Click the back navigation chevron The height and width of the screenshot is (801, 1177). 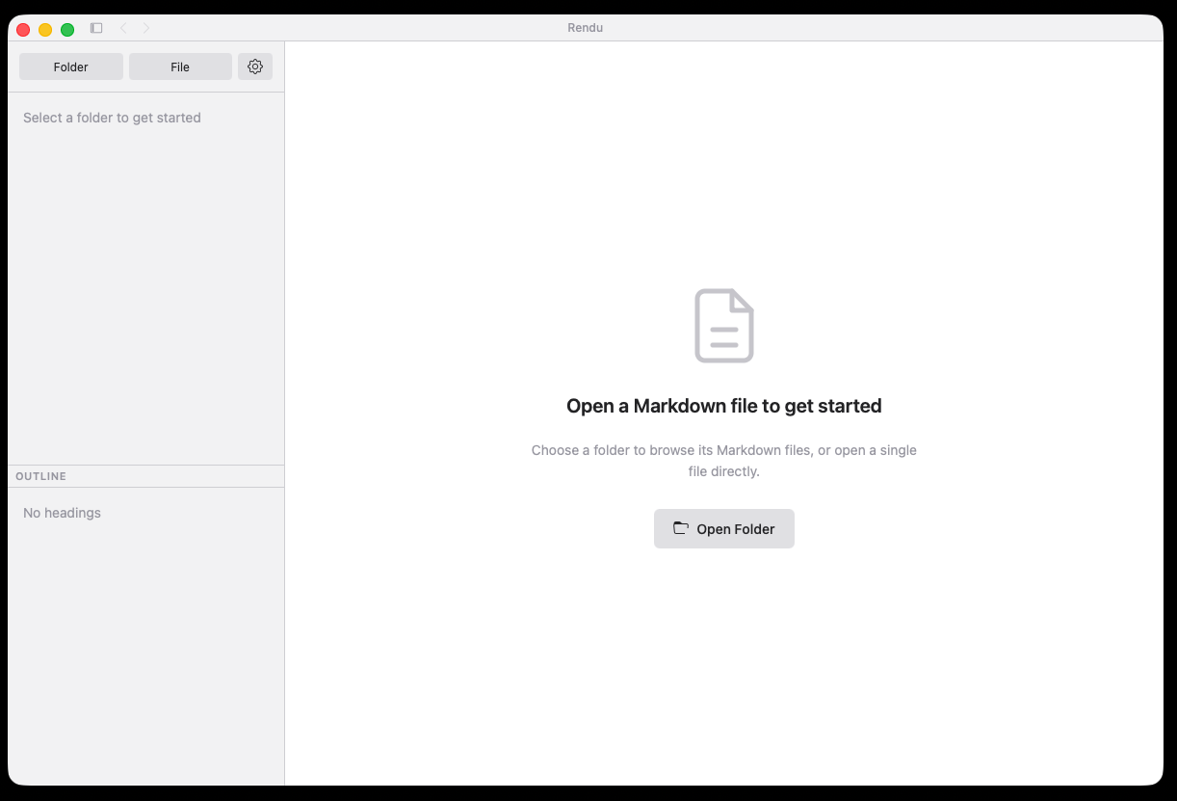click(x=123, y=28)
